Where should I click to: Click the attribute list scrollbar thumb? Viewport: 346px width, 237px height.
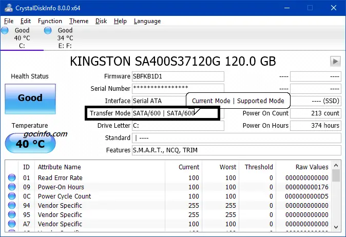click(336, 175)
